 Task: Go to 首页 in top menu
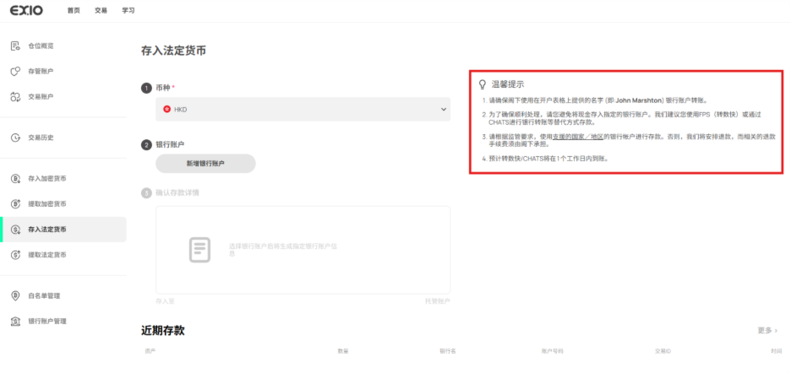pos(74,11)
